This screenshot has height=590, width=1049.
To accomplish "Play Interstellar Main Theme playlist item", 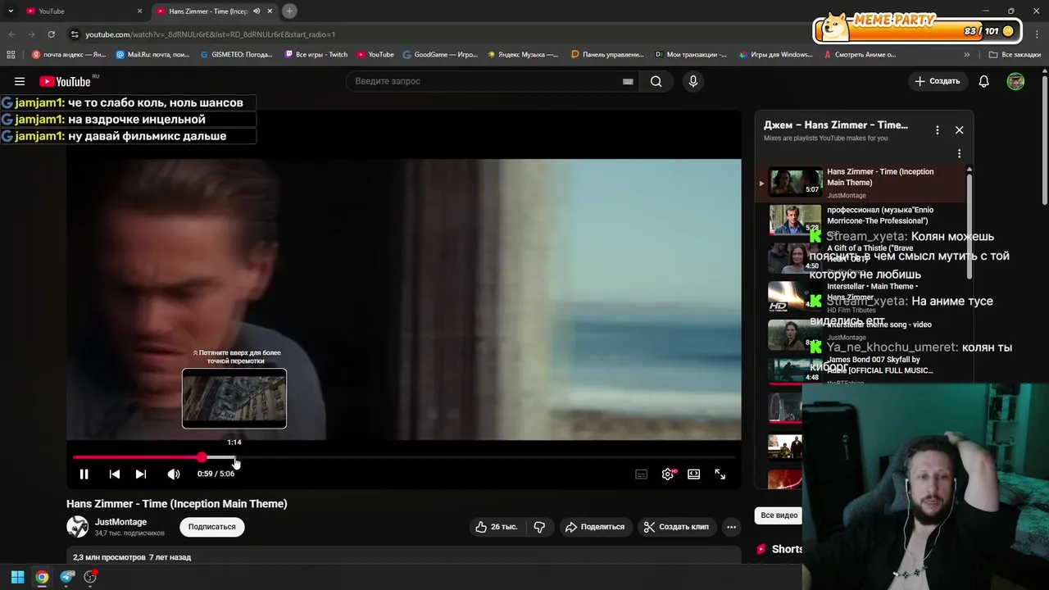I will click(861, 297).
